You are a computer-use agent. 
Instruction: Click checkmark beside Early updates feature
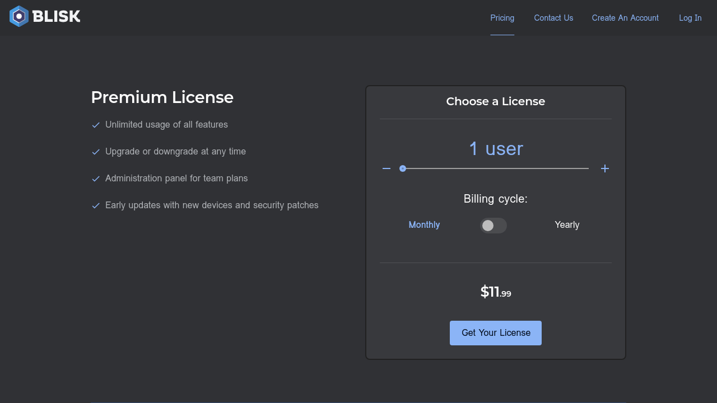pyautogui.click(x=96, y=205)
